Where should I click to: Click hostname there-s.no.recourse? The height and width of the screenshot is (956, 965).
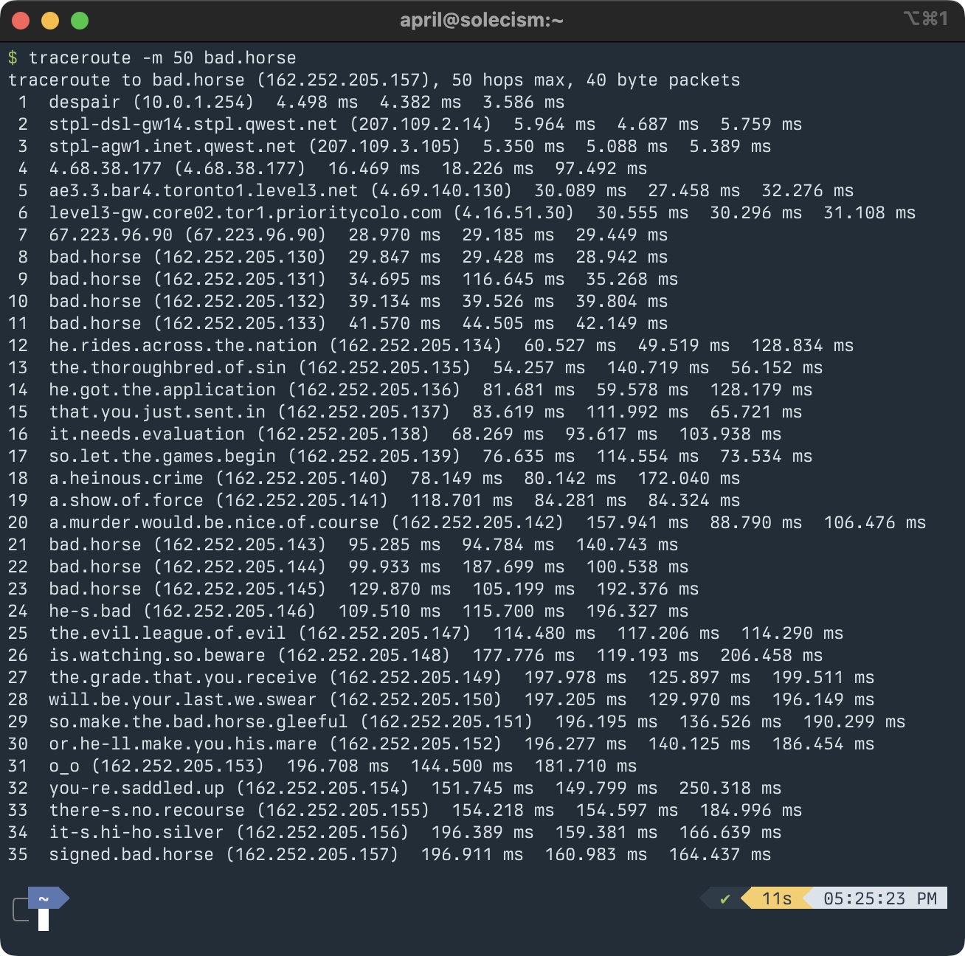click(147, 810)
